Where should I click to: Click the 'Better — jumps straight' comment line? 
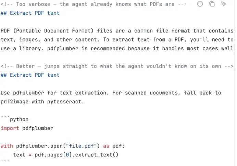(x=117, y=66)
